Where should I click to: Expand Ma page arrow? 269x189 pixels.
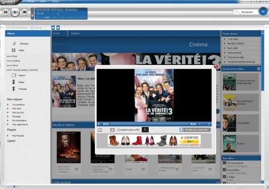[x=8, y=117]
